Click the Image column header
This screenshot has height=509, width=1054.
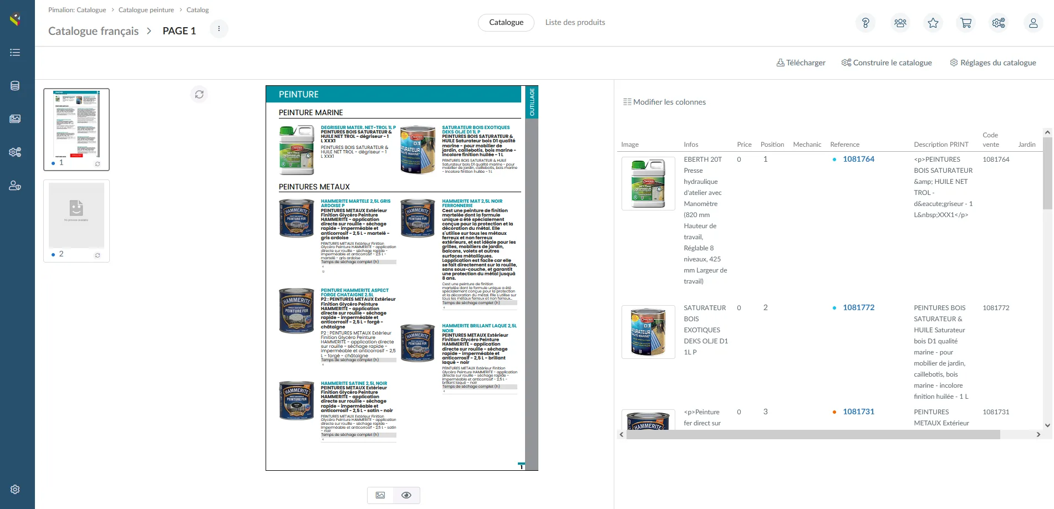click(630, 145)
